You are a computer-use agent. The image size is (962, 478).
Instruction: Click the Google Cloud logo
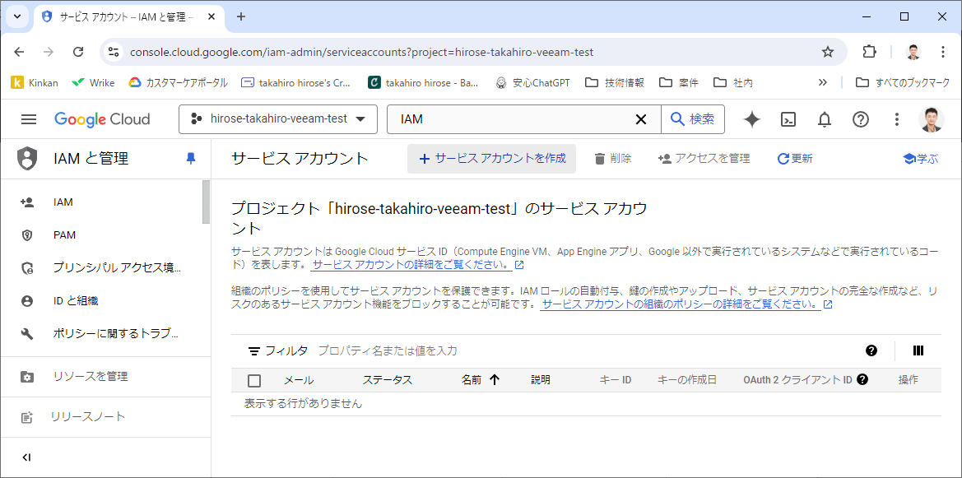pos(102,119)
